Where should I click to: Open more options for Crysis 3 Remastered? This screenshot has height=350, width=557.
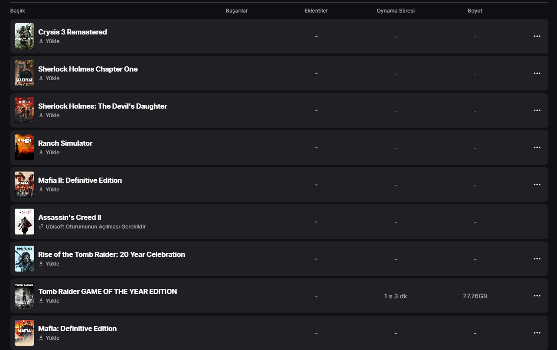coord(537,36)
